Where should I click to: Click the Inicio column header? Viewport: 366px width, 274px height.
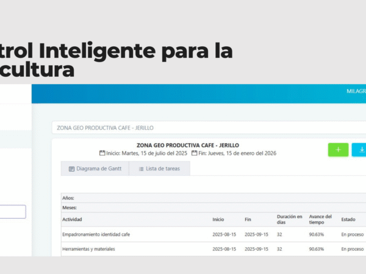point(218,219)
